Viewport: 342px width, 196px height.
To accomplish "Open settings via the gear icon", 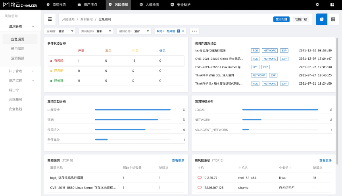I will point(317,4).
